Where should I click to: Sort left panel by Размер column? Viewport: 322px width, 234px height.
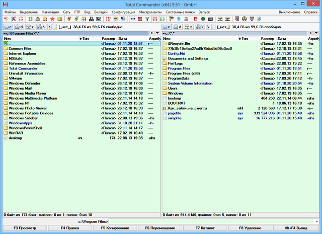point(108,38)
